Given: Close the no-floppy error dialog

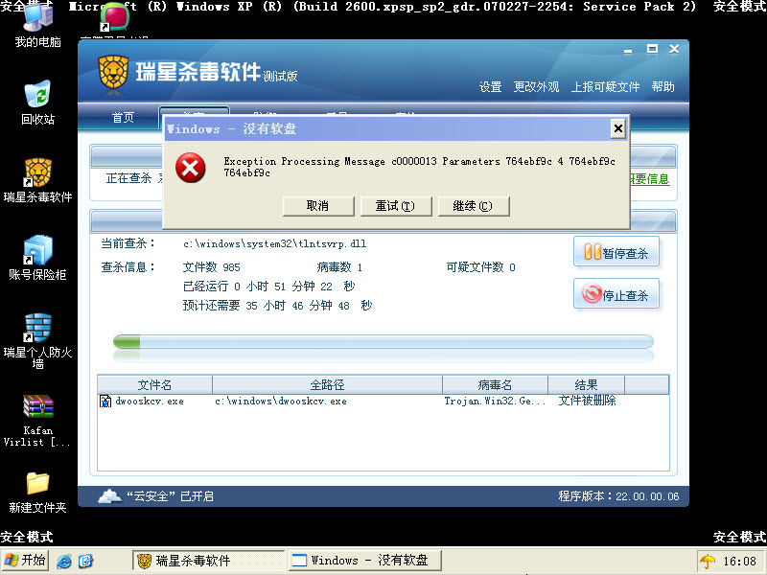Looking at the screenshot, I should (618, 128).
